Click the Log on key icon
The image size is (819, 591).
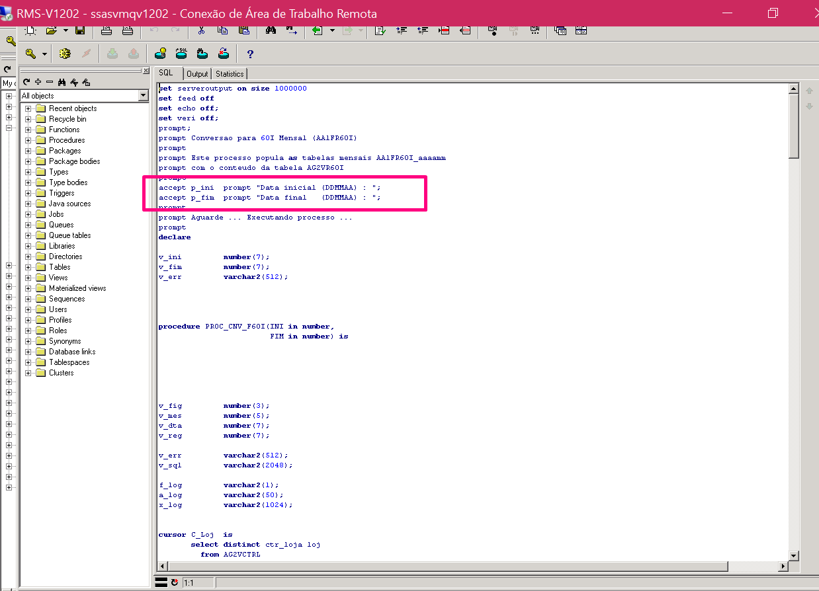click(x=30, y=54)
